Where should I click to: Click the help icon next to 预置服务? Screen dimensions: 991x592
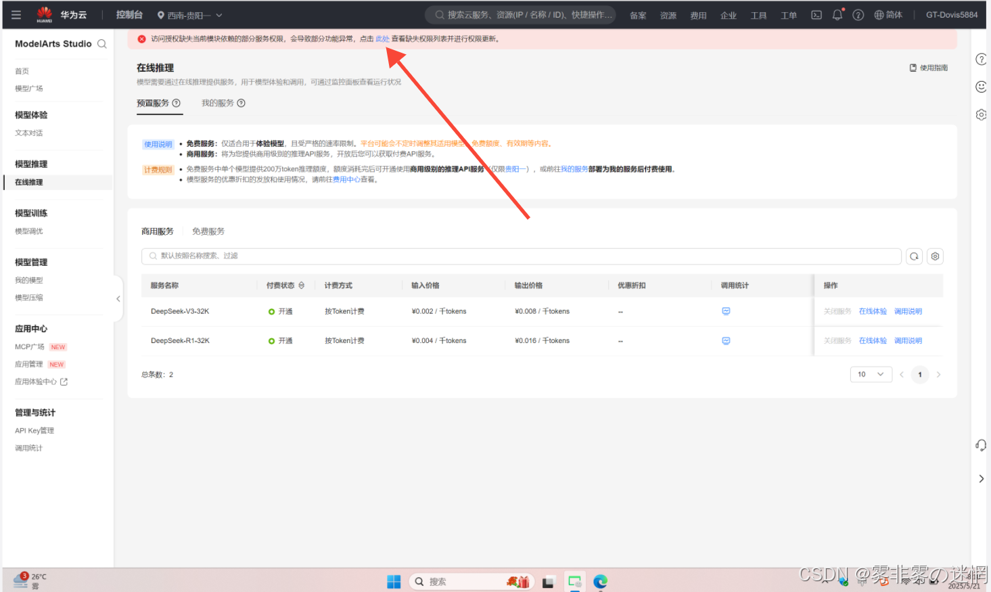click(x=177, y=103)
